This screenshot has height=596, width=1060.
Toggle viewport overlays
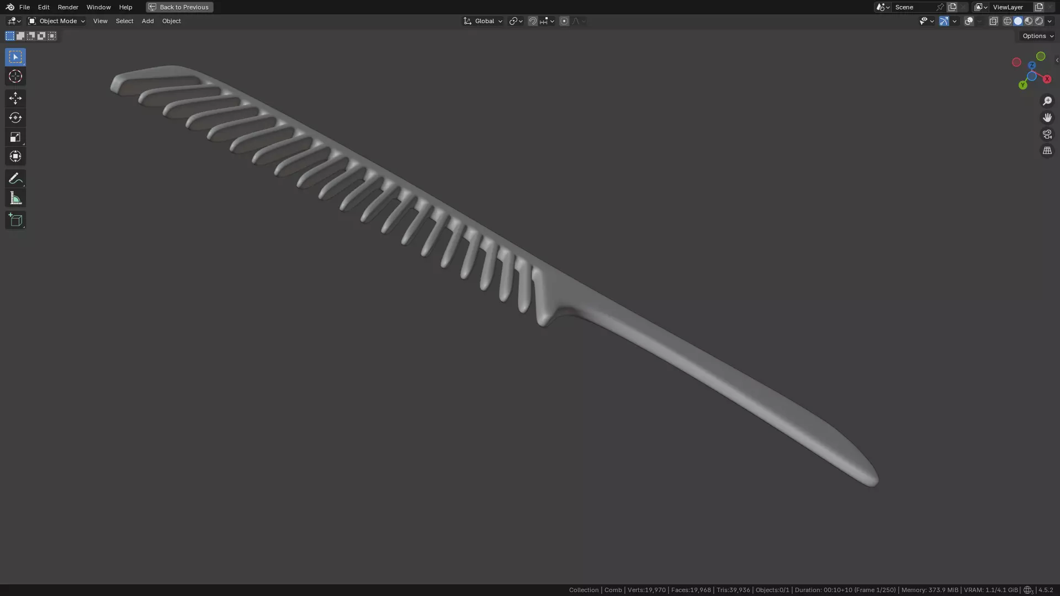click(x=969, y=21)
